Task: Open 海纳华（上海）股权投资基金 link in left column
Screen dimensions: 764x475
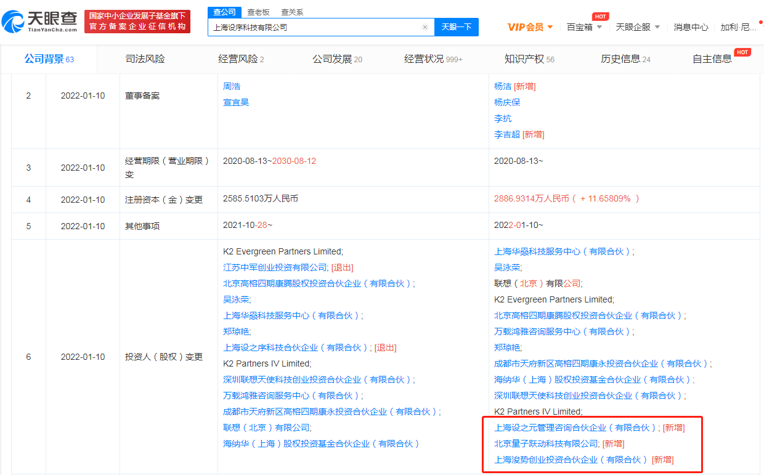Action: 322,444
